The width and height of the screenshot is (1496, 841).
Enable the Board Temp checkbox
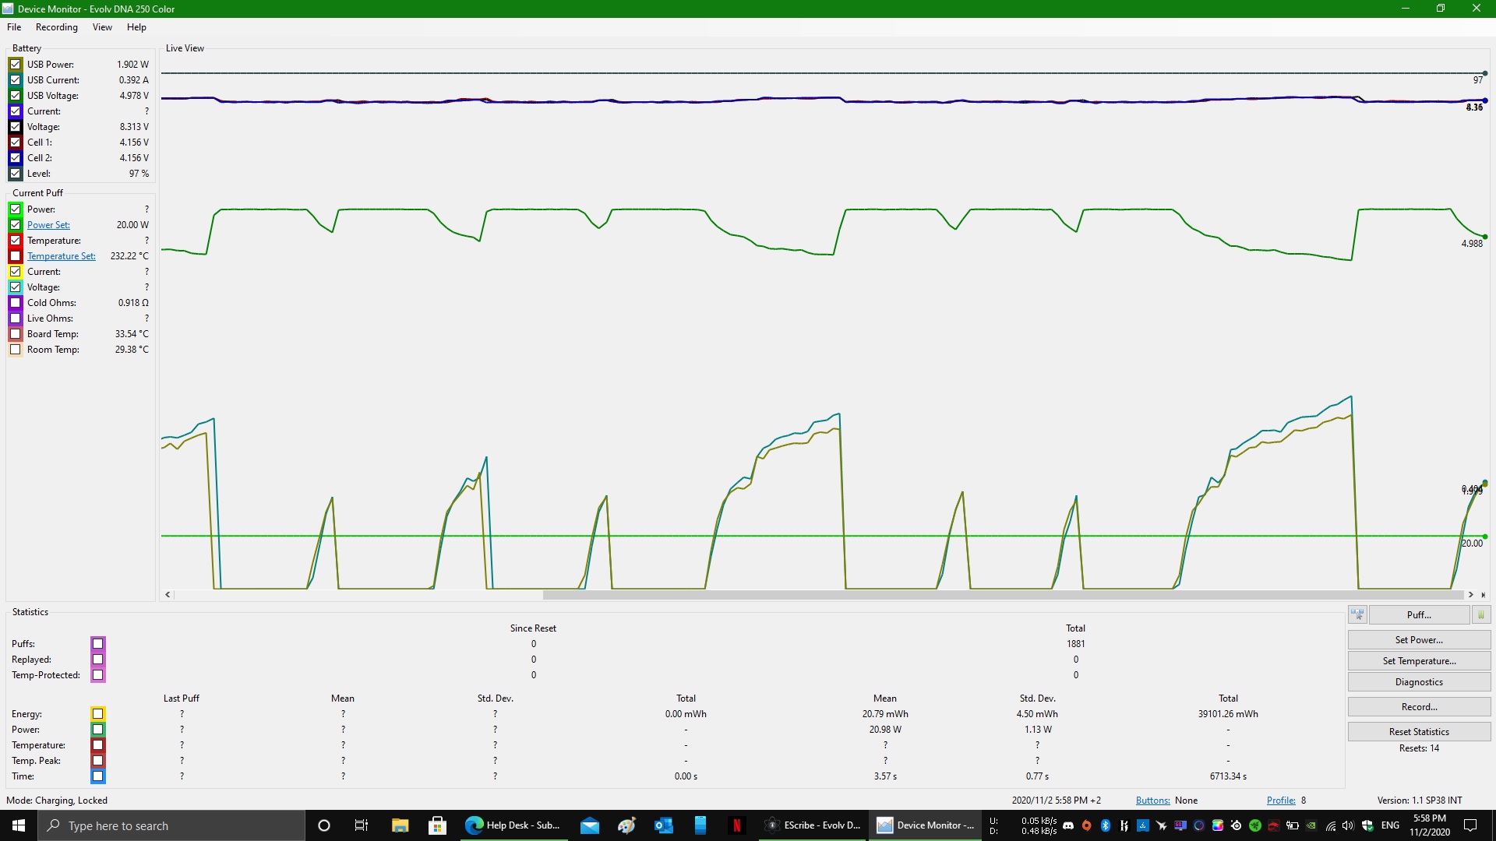[x=16, y=334]
